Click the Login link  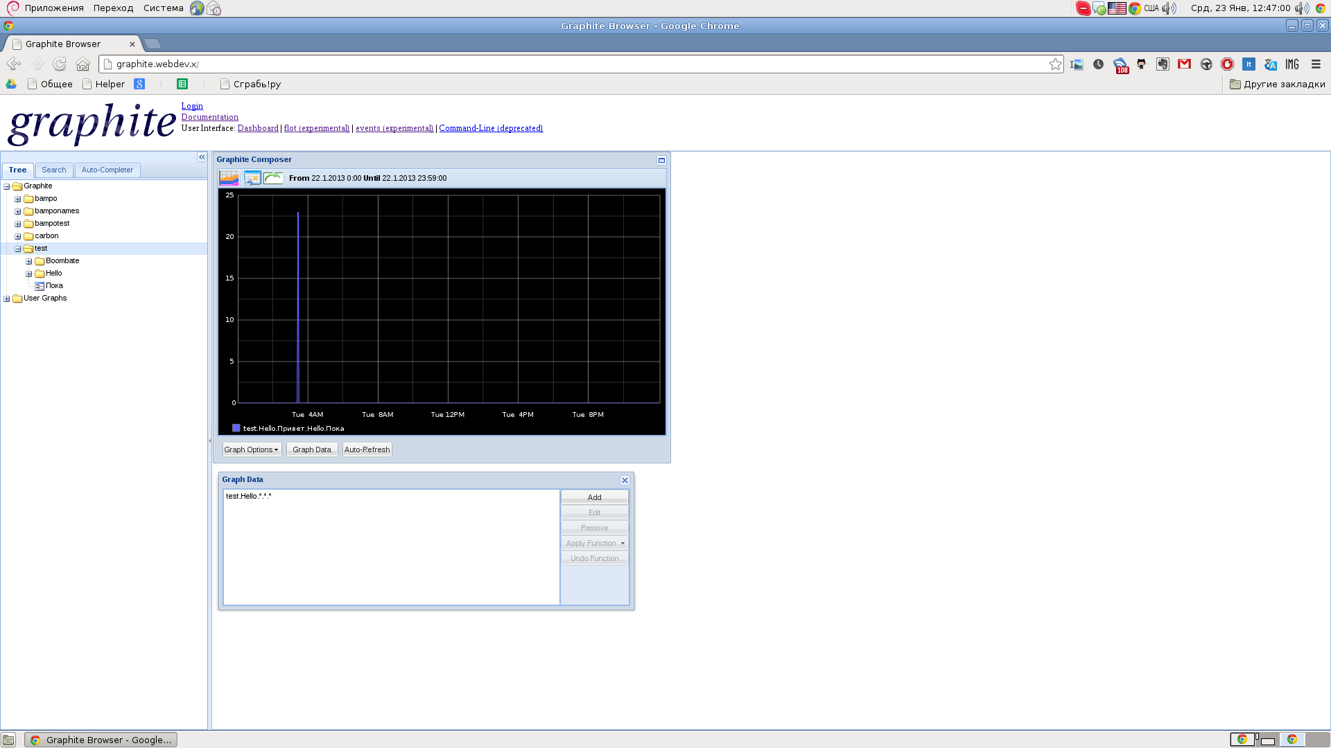pos(192,106)
